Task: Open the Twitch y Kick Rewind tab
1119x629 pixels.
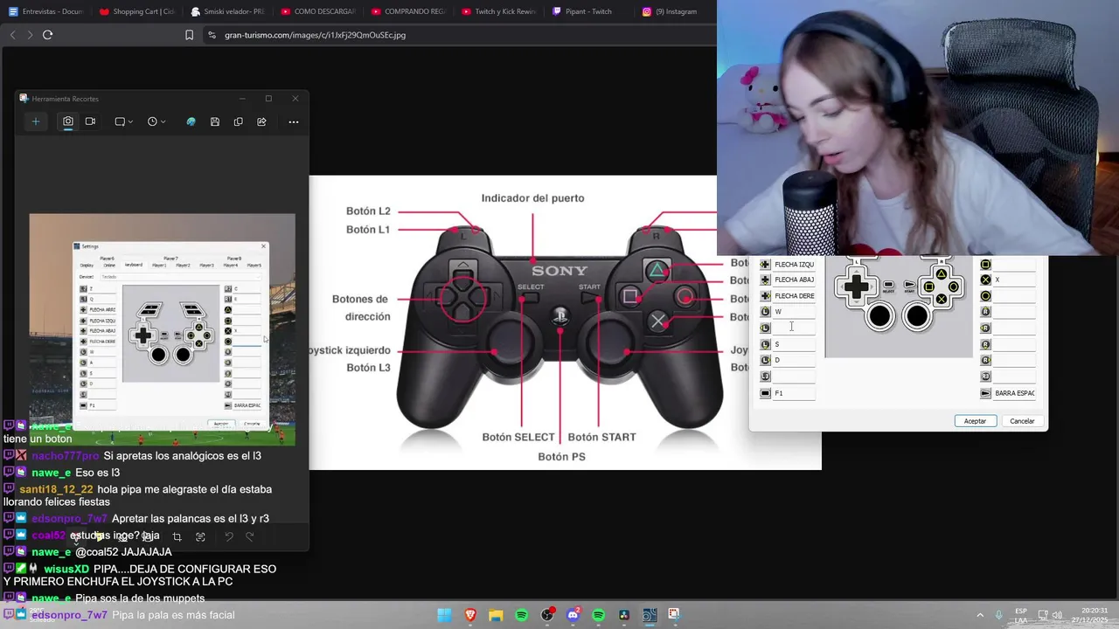Action: (x=499, y=11)
